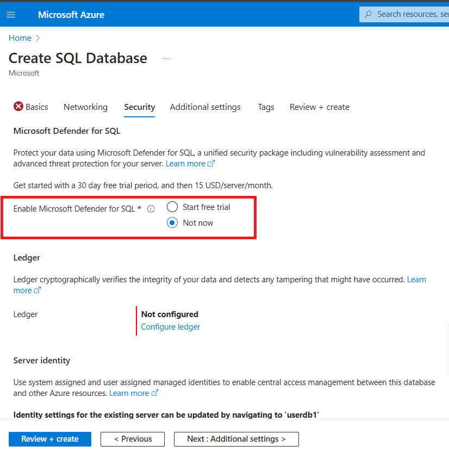Open Learn more link for Microsoft Defender
This screenshot has width=449, height=452.
pos(190,164)
